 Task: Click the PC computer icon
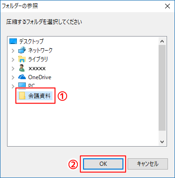point(22,86)
